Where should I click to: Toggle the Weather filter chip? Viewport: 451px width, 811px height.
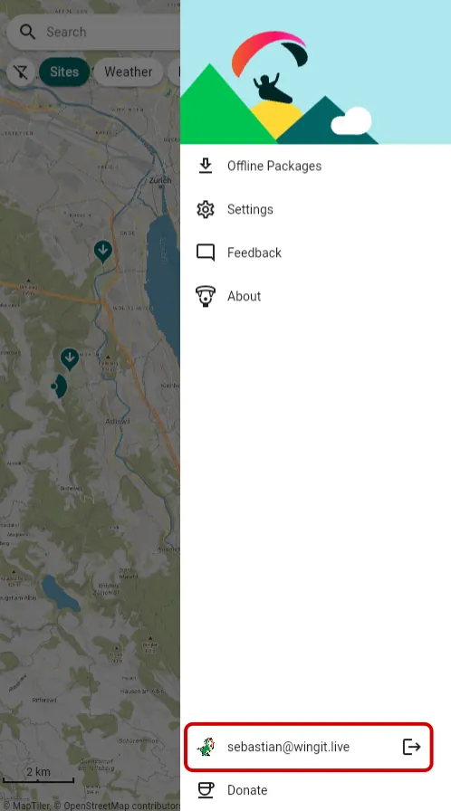pyautogui.click(x=129, y=72)
